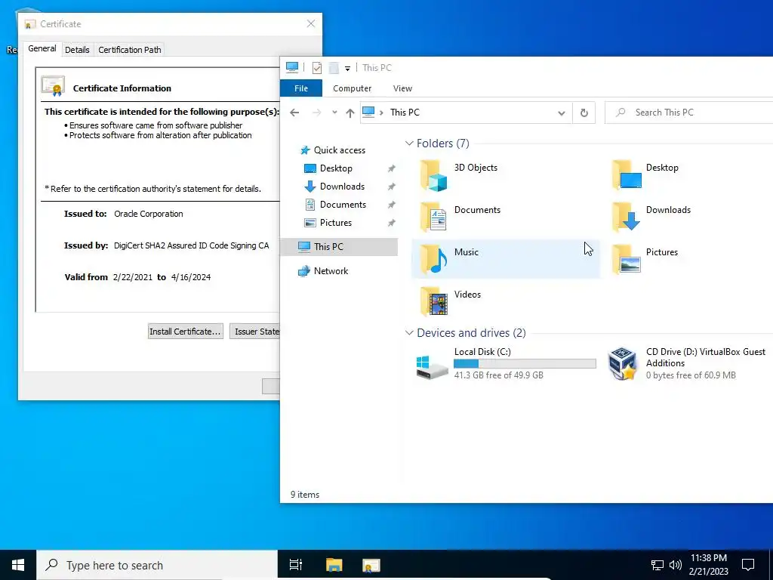Open Customize Quick Access Toolbar dropdown
The width and height of the screenshot is (773, 580).
pyautogui.click(x=347, y=69)
